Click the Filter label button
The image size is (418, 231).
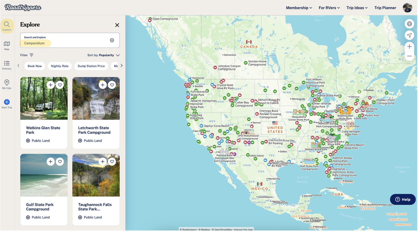(x=24, y=55)
